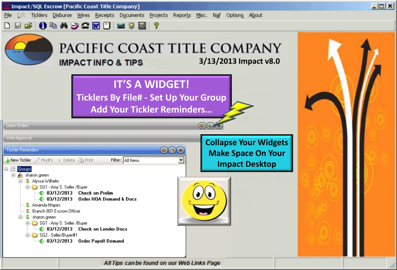Click user icon beside Amanda Mapes
Image resolution: width=397 pixels, height=270 pixels.
(28, 205)
